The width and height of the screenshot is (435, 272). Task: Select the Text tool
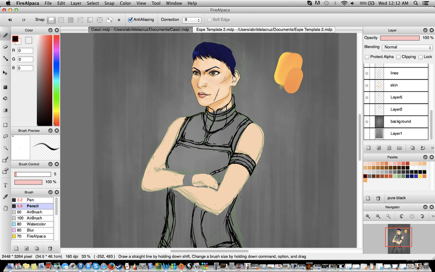6,185
